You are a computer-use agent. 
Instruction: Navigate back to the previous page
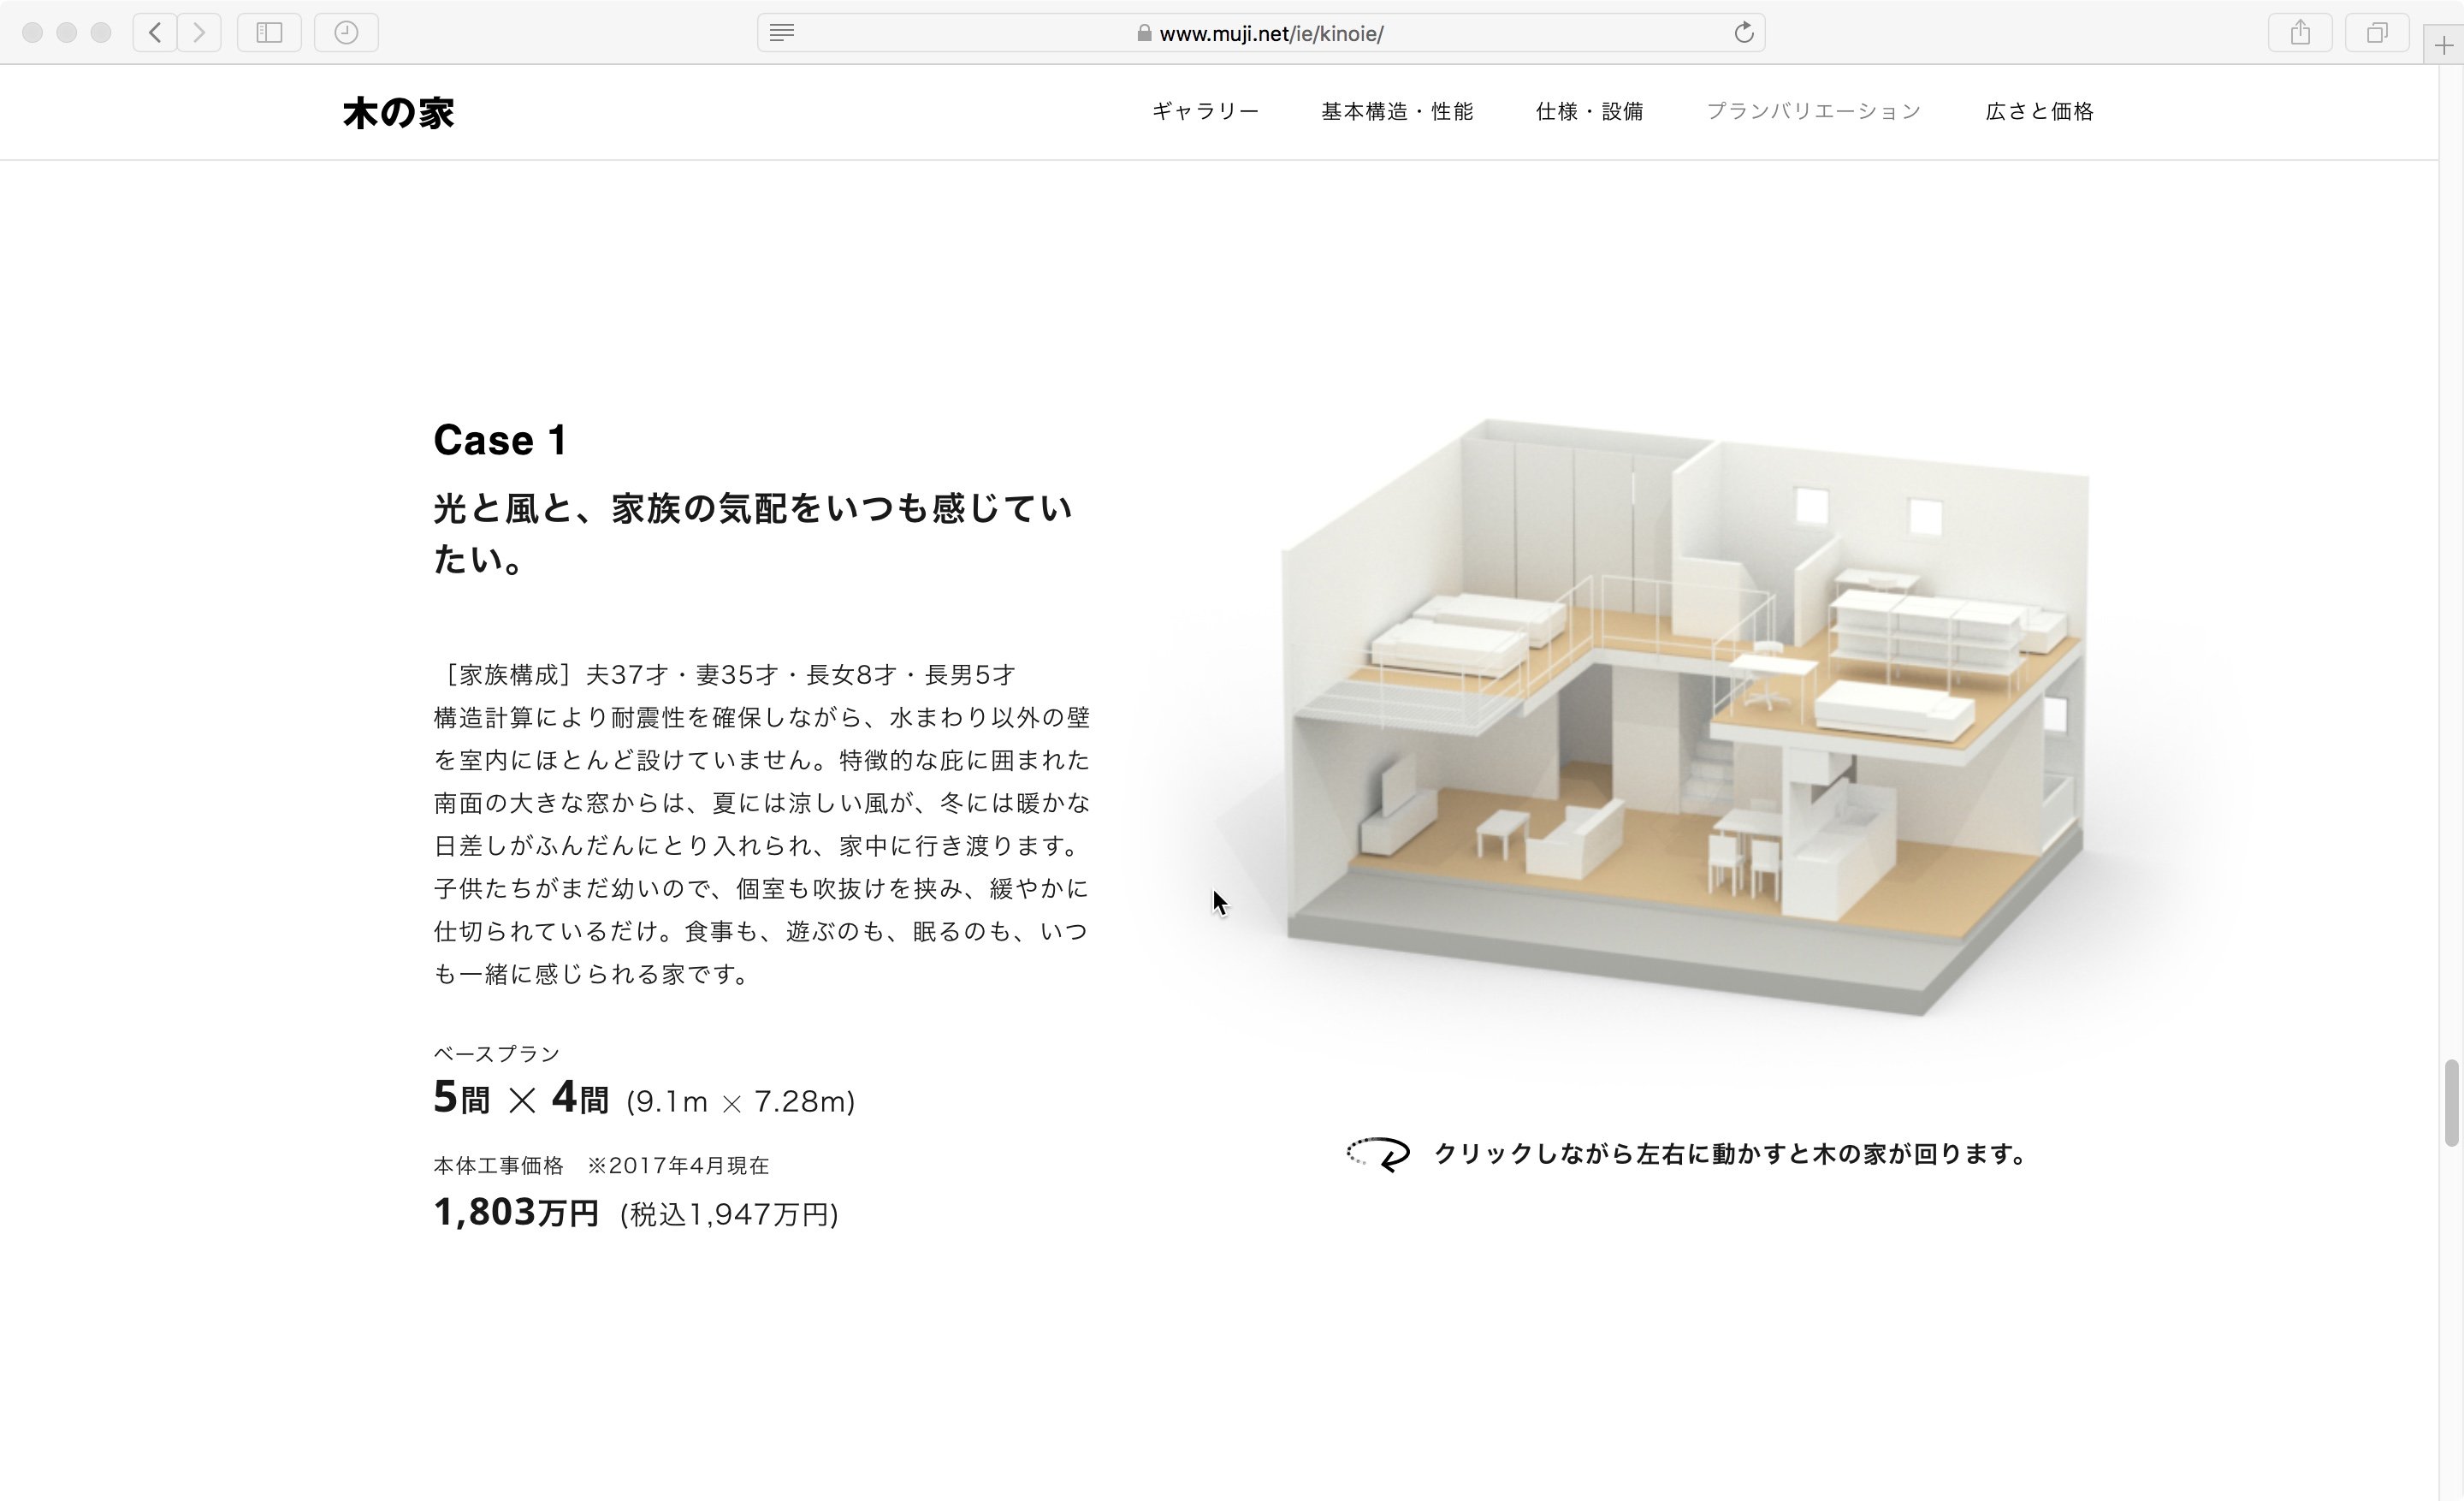(155, 32)
